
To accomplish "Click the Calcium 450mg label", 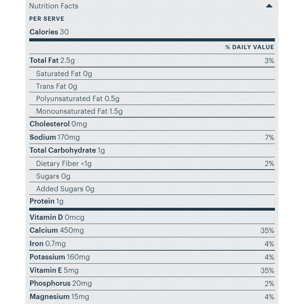I will click(57, 230).
